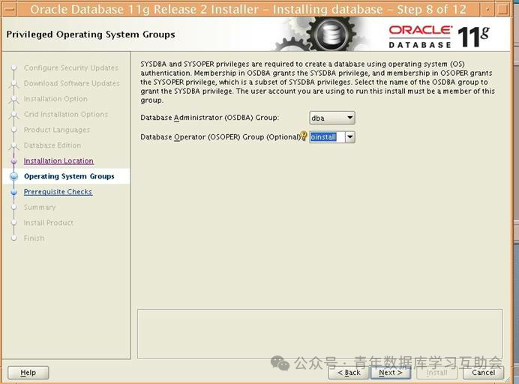Click the Database Operator (OSOPER) Group label
Image resolution: width=519 pixels, height=384 pixels.
pos(220,136)
